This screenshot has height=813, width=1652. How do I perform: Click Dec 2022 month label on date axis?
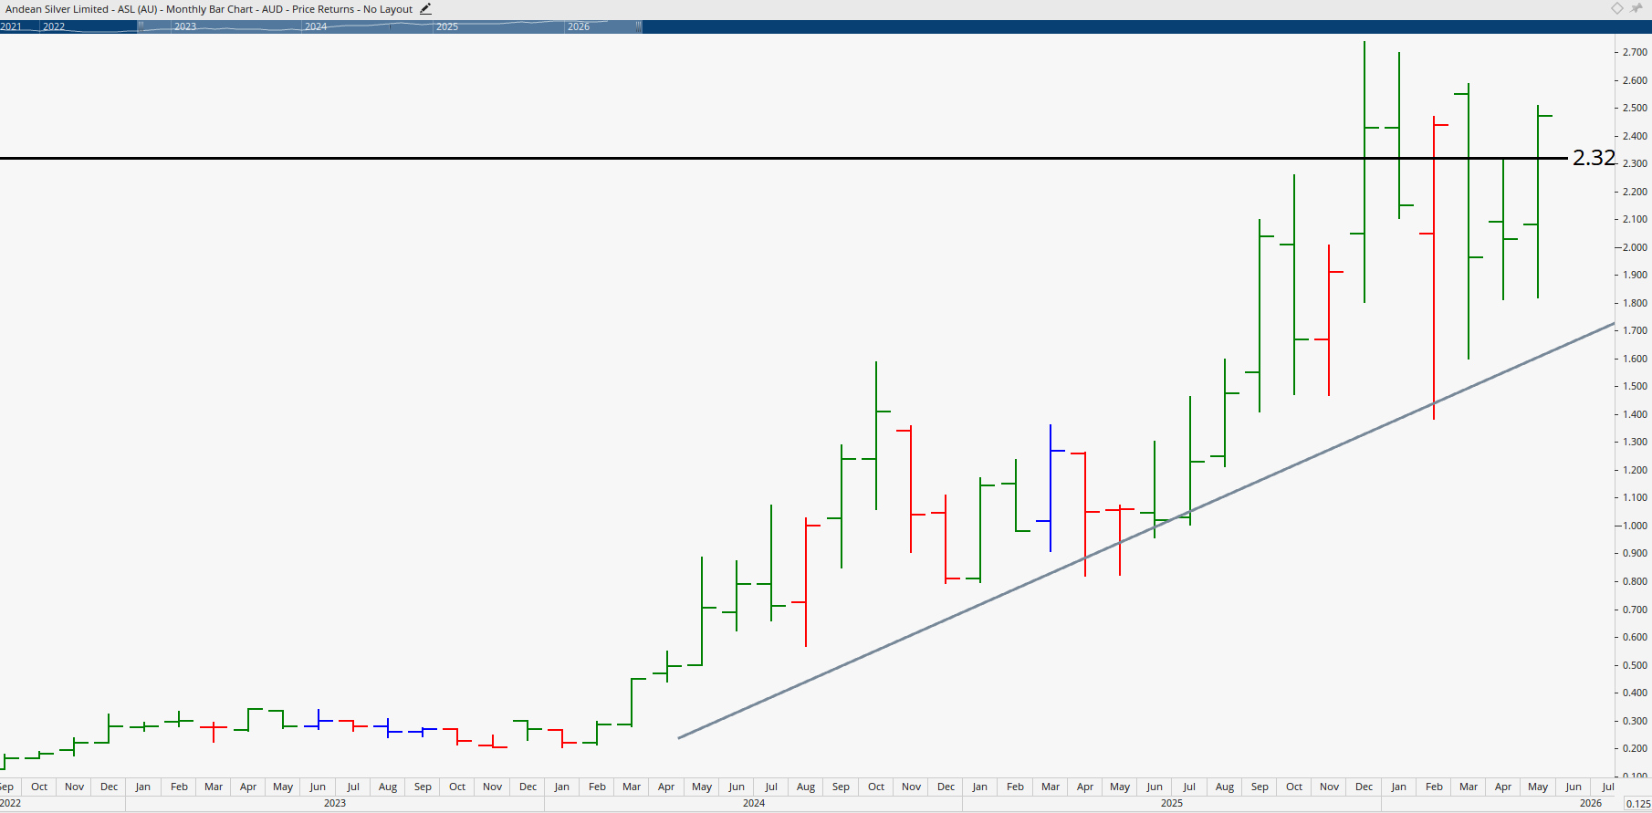[109, 787]
